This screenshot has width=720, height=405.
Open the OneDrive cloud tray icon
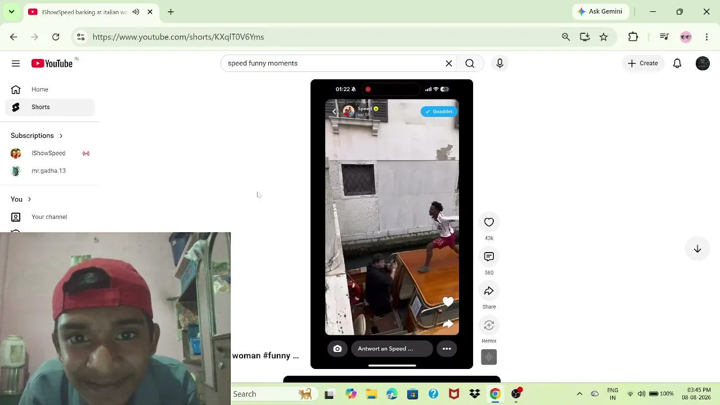[x=595, y=394]
